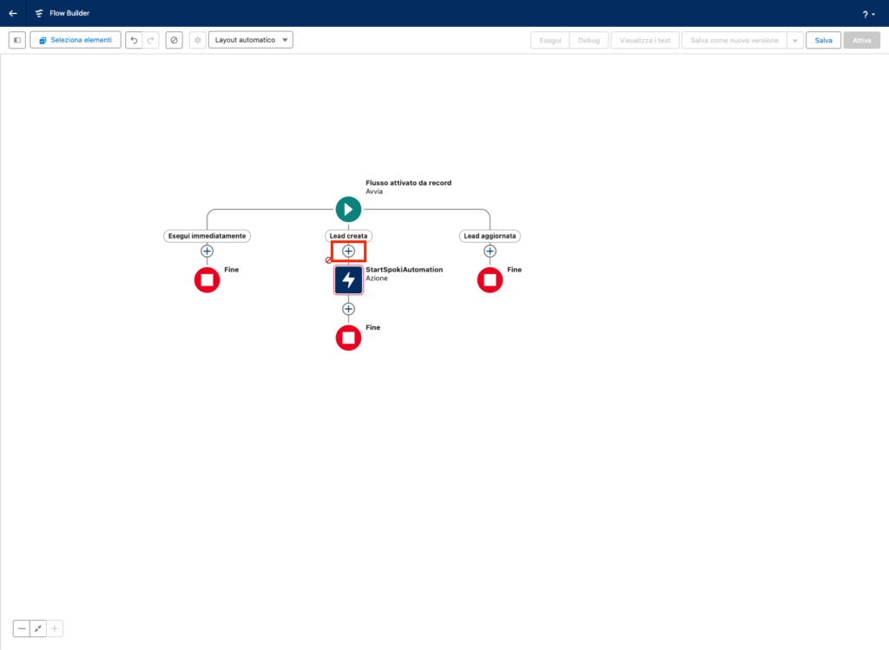Viewport: 889px width, 650px height.
Task: Click the back arrow in the header
Action: [13, 13]
